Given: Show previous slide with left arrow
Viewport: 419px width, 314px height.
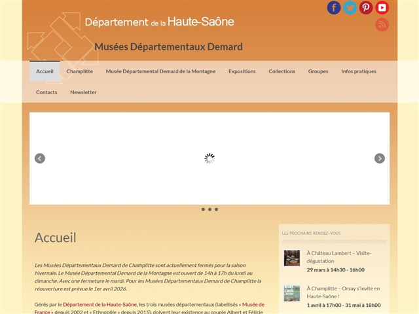Looking at the screenshot, I should pos(40,158).
